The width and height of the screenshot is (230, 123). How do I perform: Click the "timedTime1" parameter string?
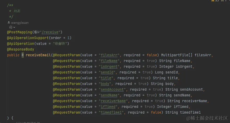click(x=112, y=112)
